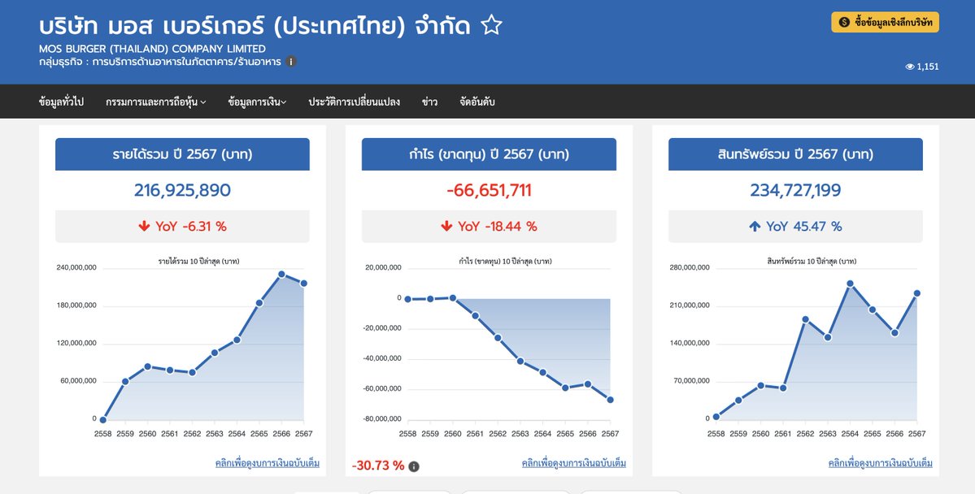Viewport: 975px width, 494px height.
Task: Click the favorite star beside the company name
Action: (491, 25)
